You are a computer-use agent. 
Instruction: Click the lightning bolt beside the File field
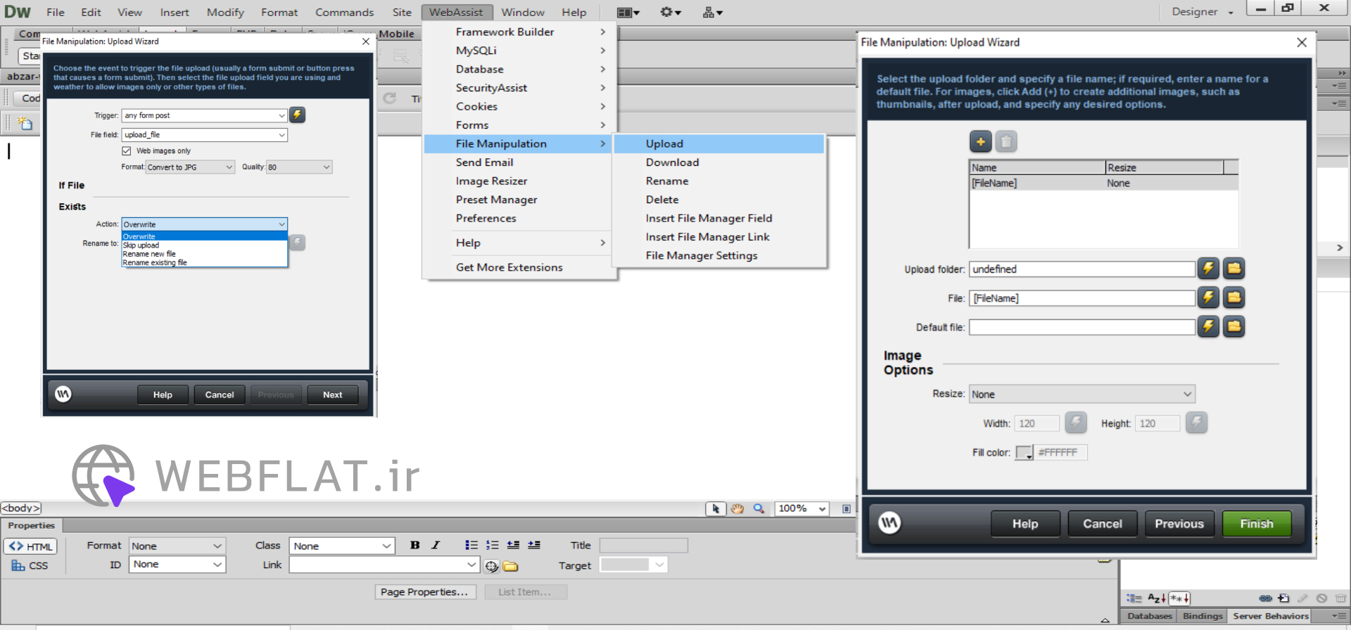pyautogui.click(x=1208, y=297)
